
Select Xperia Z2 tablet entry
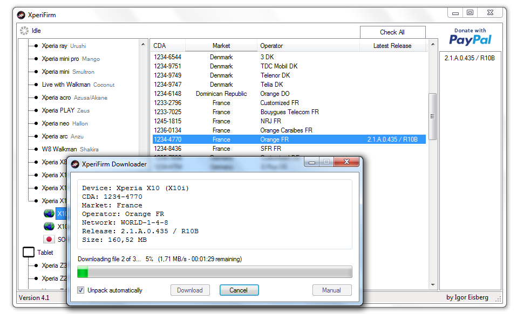point(55,278)
